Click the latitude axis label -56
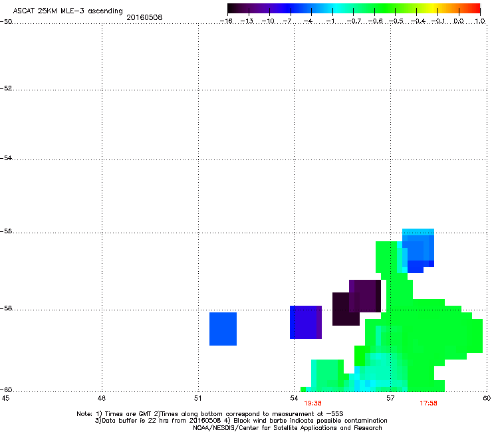Viewport: 492px width, 432px height. 6,231
